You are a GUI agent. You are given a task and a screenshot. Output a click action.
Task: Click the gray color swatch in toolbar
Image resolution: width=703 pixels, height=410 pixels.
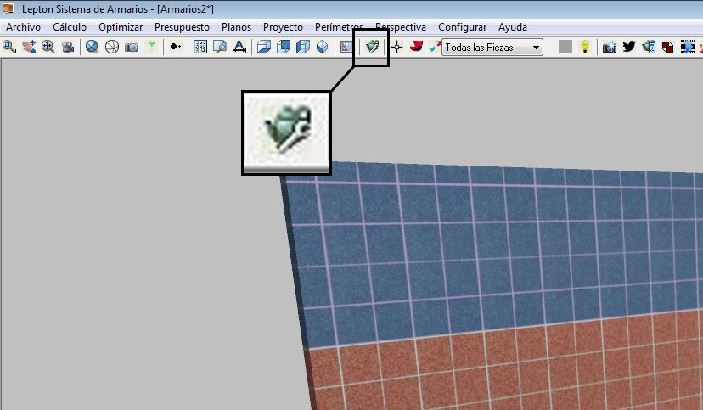[565, 47]
